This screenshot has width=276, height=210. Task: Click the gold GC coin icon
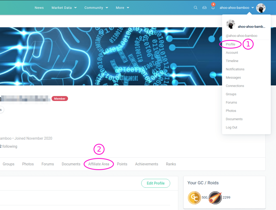click(194, 198)
